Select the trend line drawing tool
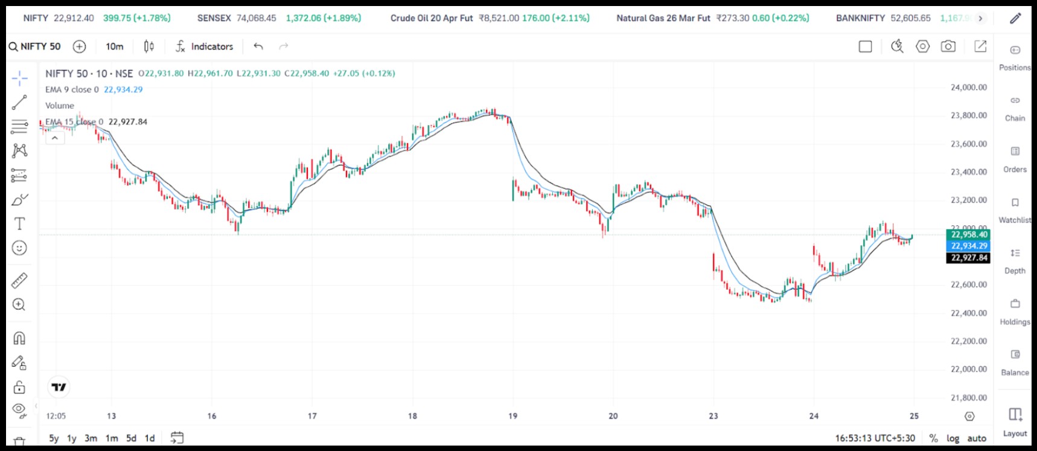This screenshot has width=1037, height=451. [x=19, y=103]
